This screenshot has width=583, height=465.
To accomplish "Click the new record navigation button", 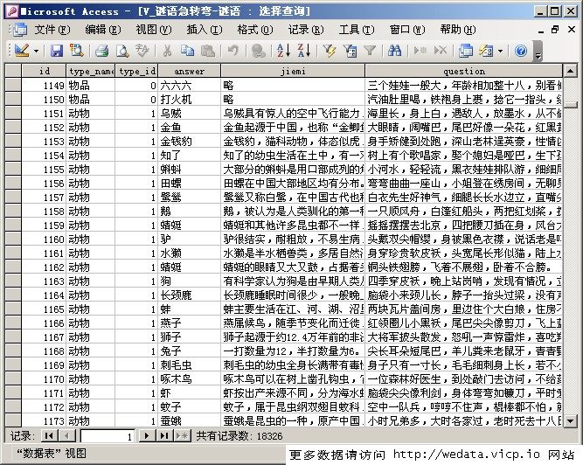I will [x=182, y=435].
